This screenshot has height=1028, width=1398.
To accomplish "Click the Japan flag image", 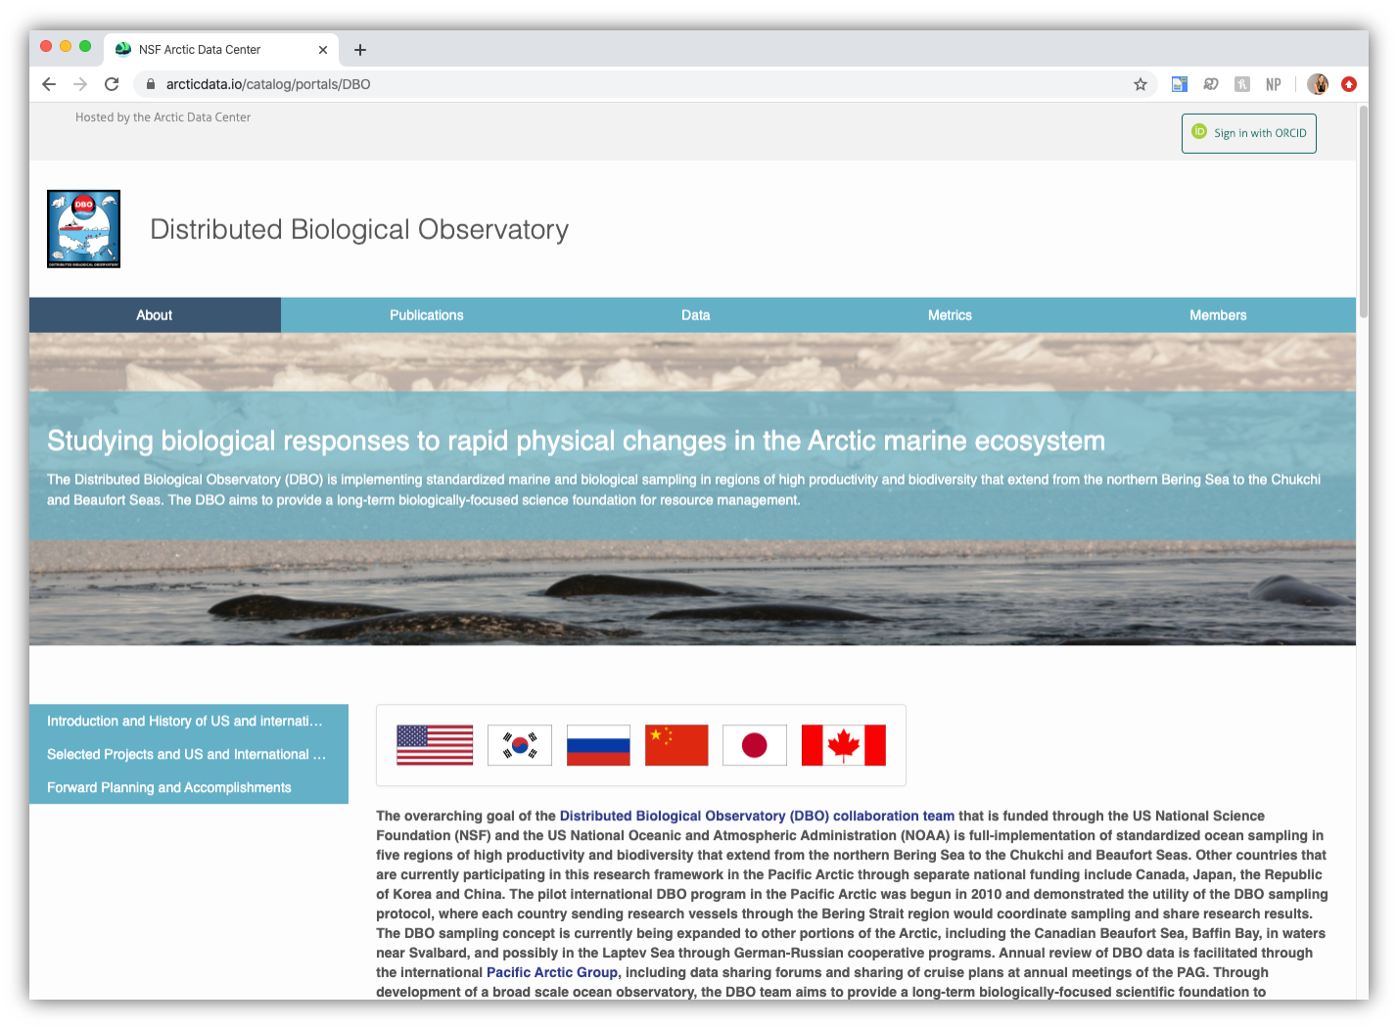I will coord(755,745).
